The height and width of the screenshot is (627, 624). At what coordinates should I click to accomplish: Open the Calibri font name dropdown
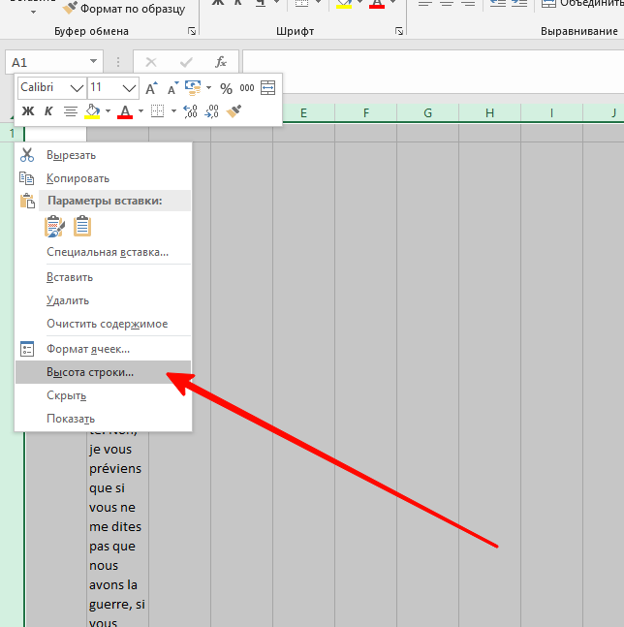(77, 88)
